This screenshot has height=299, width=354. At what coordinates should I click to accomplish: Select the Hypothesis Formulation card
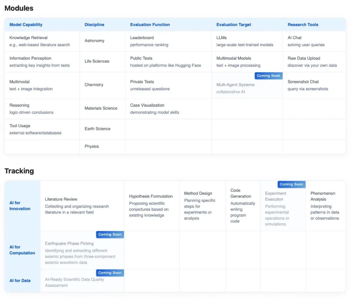152,206
